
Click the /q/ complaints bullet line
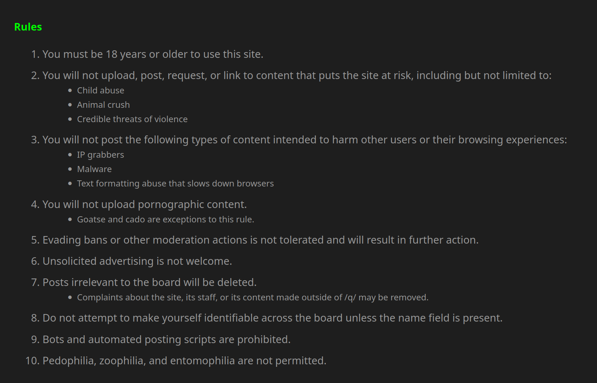point(253,297)
